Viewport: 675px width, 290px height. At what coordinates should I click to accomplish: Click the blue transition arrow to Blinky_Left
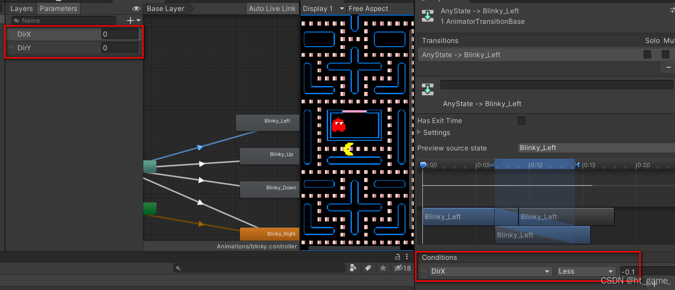click(200, 147)
